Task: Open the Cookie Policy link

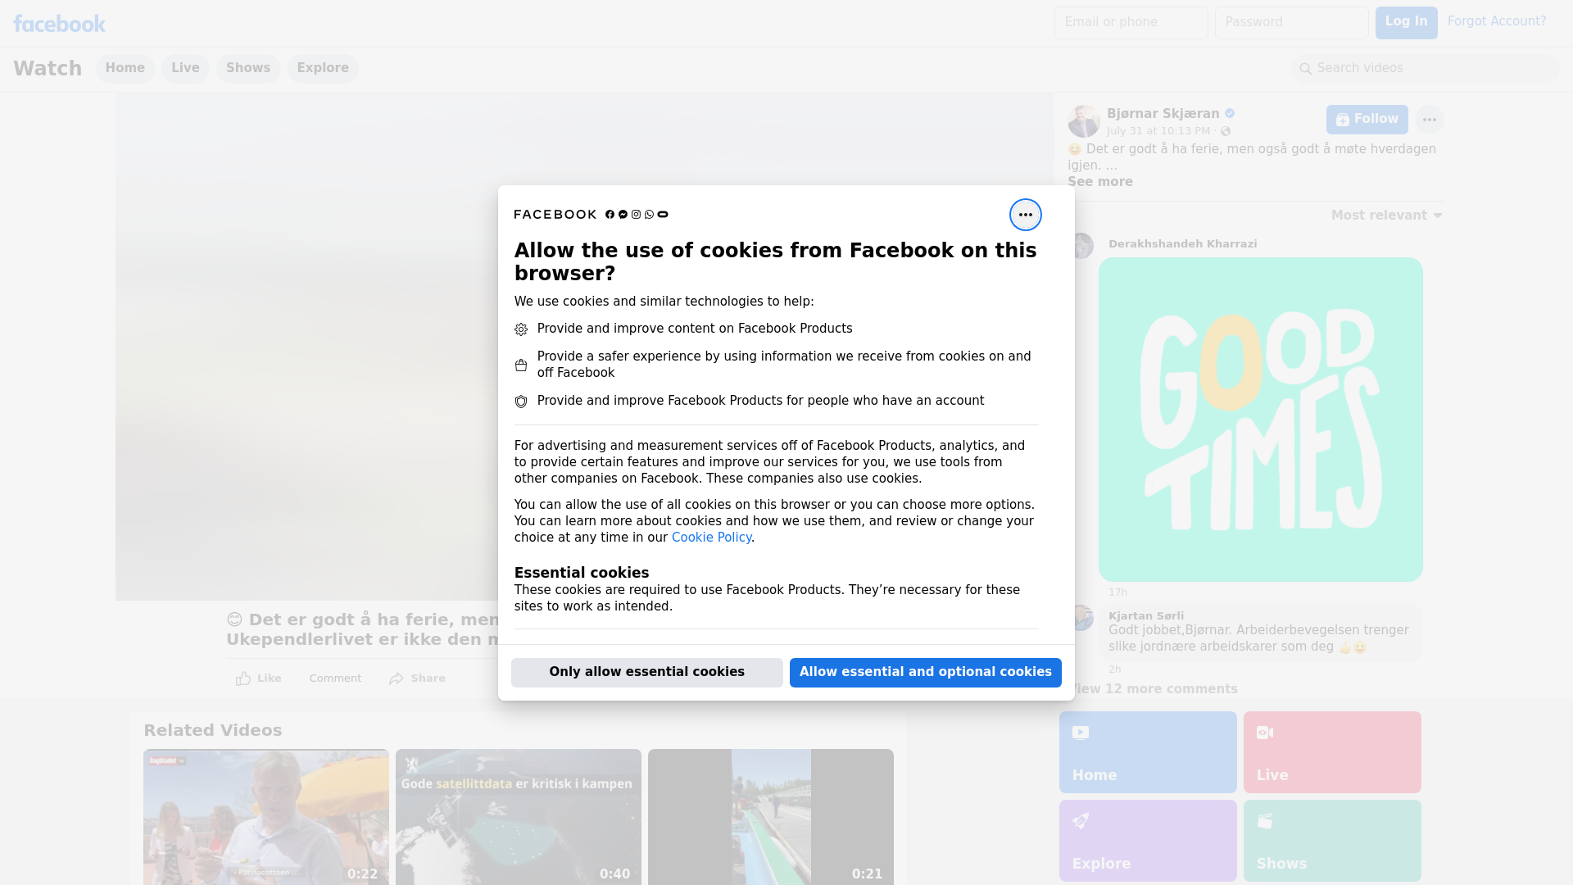Action: click(711, 538)
